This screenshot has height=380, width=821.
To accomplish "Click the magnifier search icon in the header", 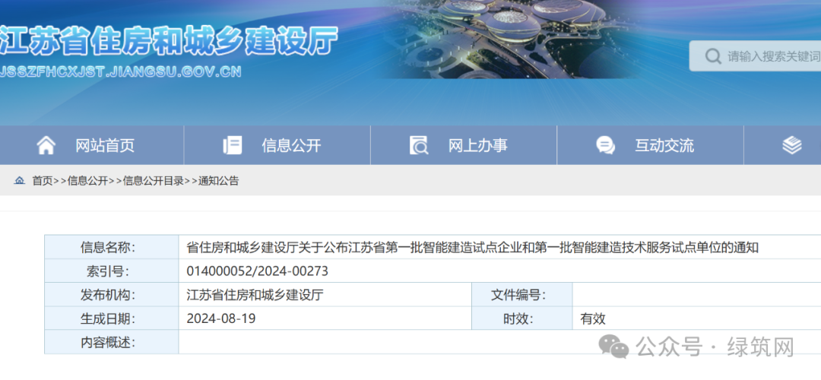I will pos(712,56).
